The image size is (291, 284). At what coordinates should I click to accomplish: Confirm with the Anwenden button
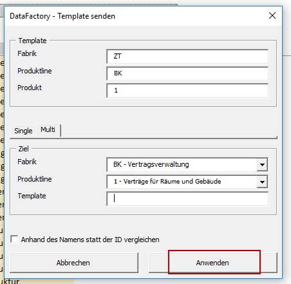coord(213,263)
